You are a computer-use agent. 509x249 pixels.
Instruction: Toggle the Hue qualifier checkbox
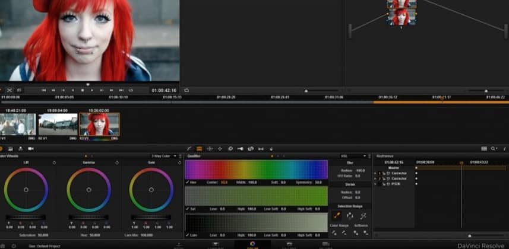click(x=187, y=183)
